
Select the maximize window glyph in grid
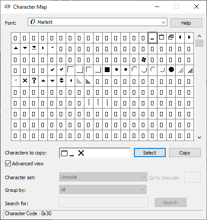tap(162, 38)
